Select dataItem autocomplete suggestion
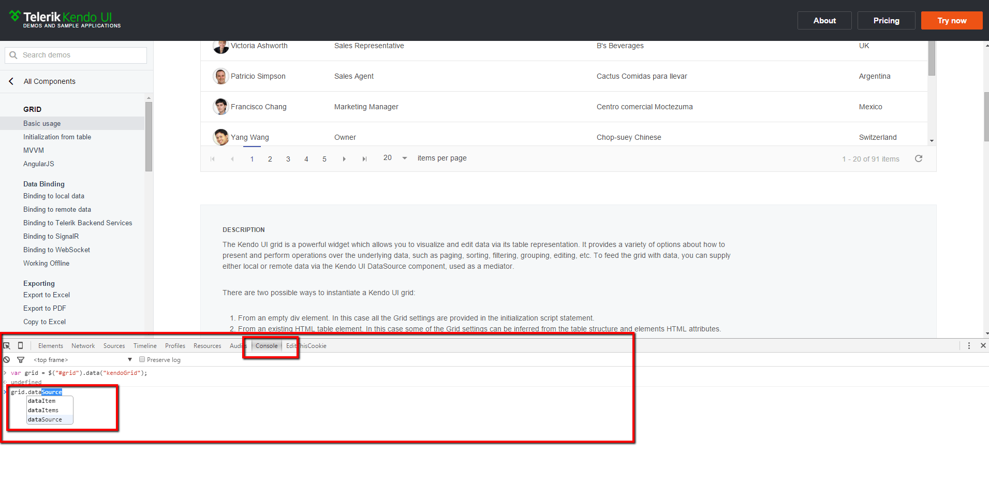 click(x=50, y=401)
